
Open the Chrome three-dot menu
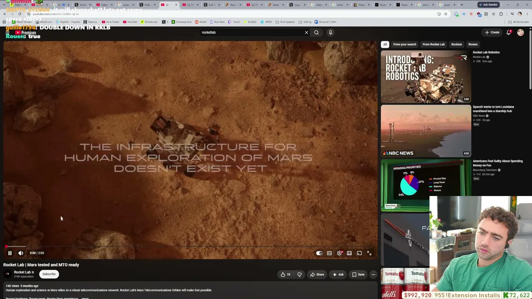pyautogui.click(x=527, y=14)
